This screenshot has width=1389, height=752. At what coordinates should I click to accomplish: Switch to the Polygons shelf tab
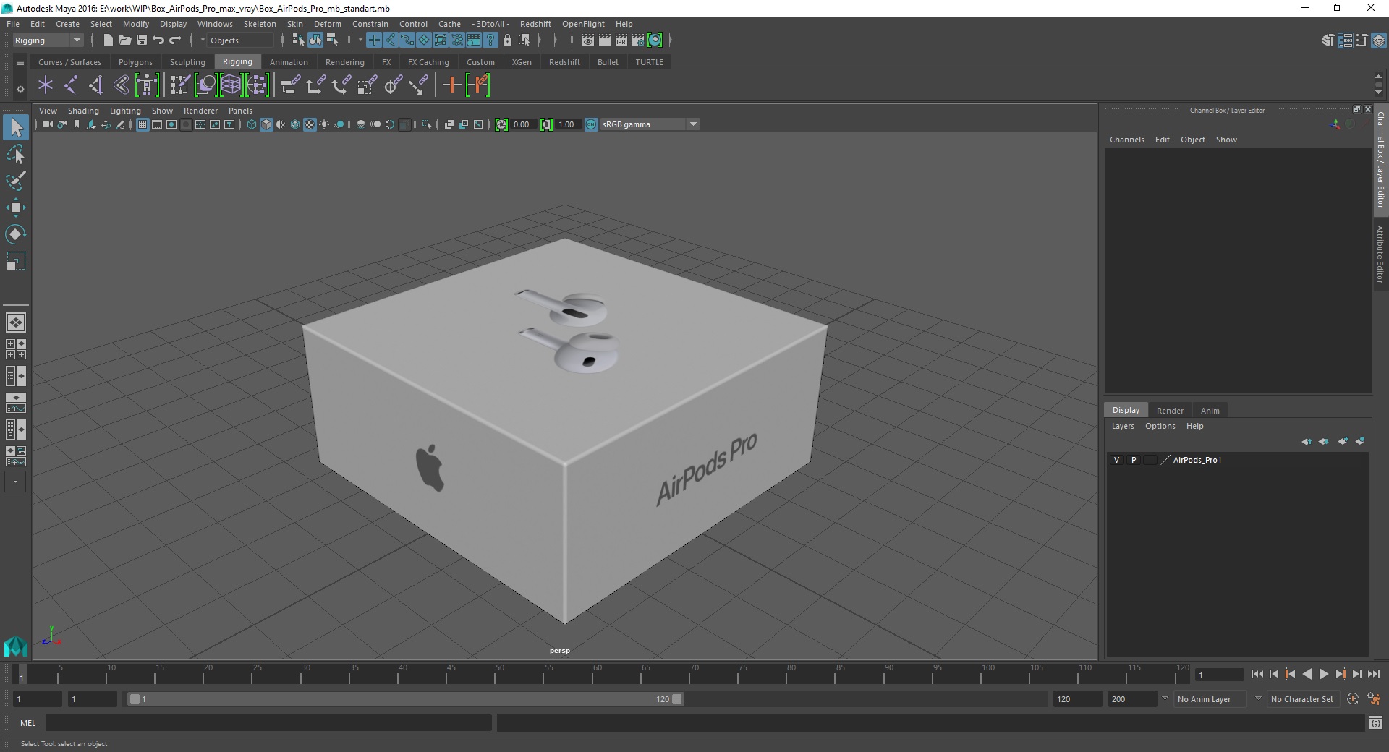tap(135, 62)
